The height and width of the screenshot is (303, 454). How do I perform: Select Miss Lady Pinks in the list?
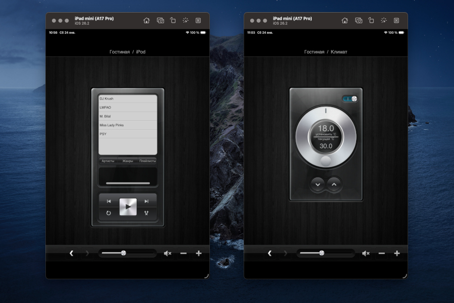coord(128,125)
